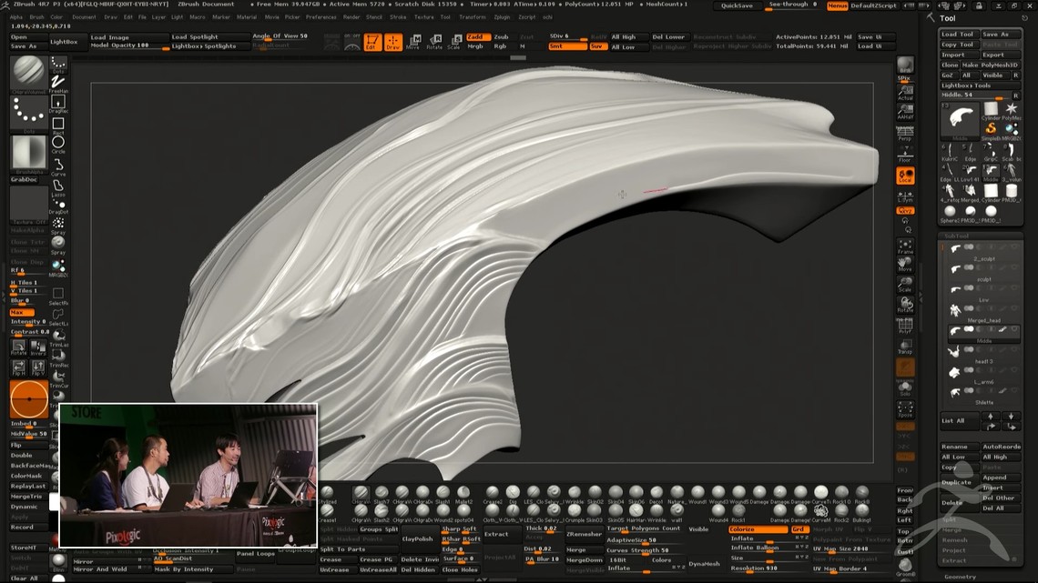The image size is (1038, 583).
Task: Click the QuickSave button
Action: 736,5
